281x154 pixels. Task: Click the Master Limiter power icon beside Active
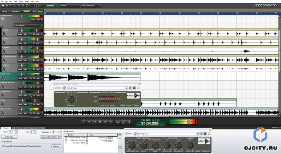click(65, 88)
